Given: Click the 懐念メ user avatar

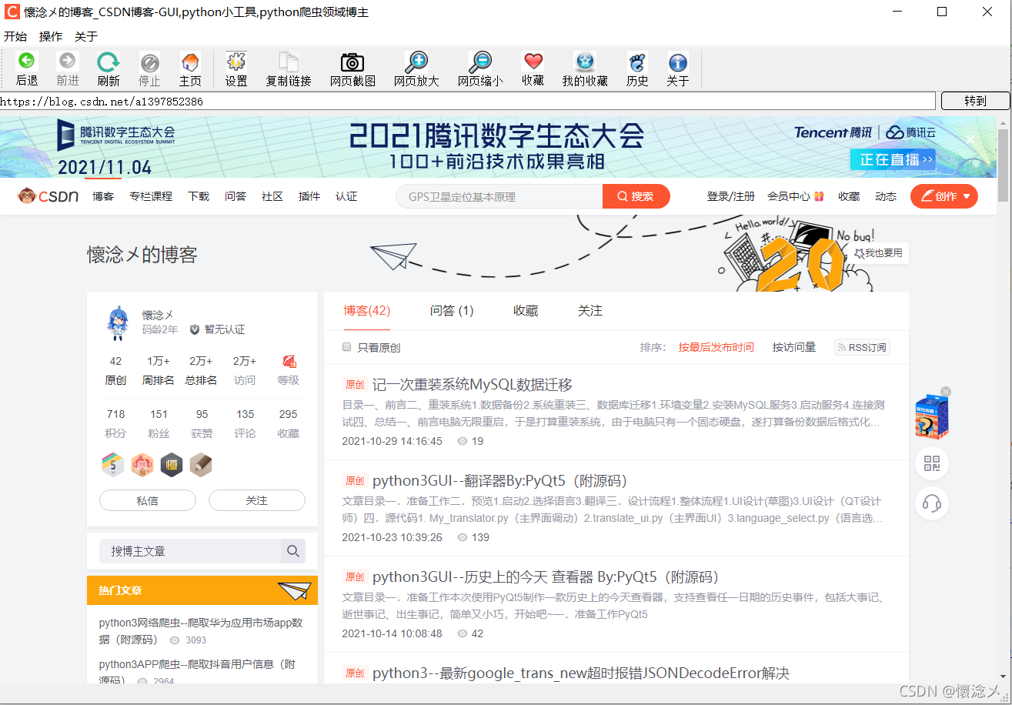Looking at the screenshot, I should [x=117, y=323].
